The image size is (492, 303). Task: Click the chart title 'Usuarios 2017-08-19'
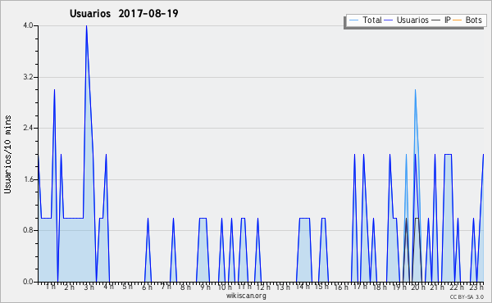124,13
